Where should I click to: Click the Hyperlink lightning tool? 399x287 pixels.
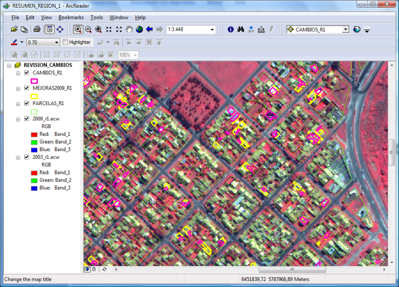(271, 29)
